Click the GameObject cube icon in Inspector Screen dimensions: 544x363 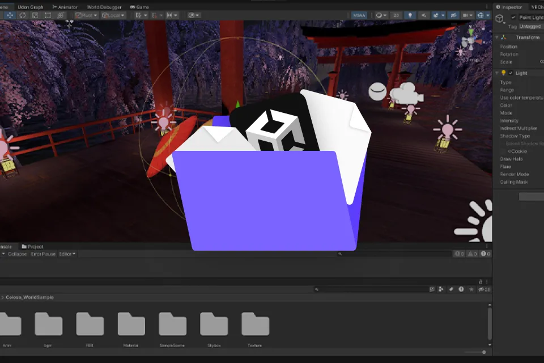(500, 18)
